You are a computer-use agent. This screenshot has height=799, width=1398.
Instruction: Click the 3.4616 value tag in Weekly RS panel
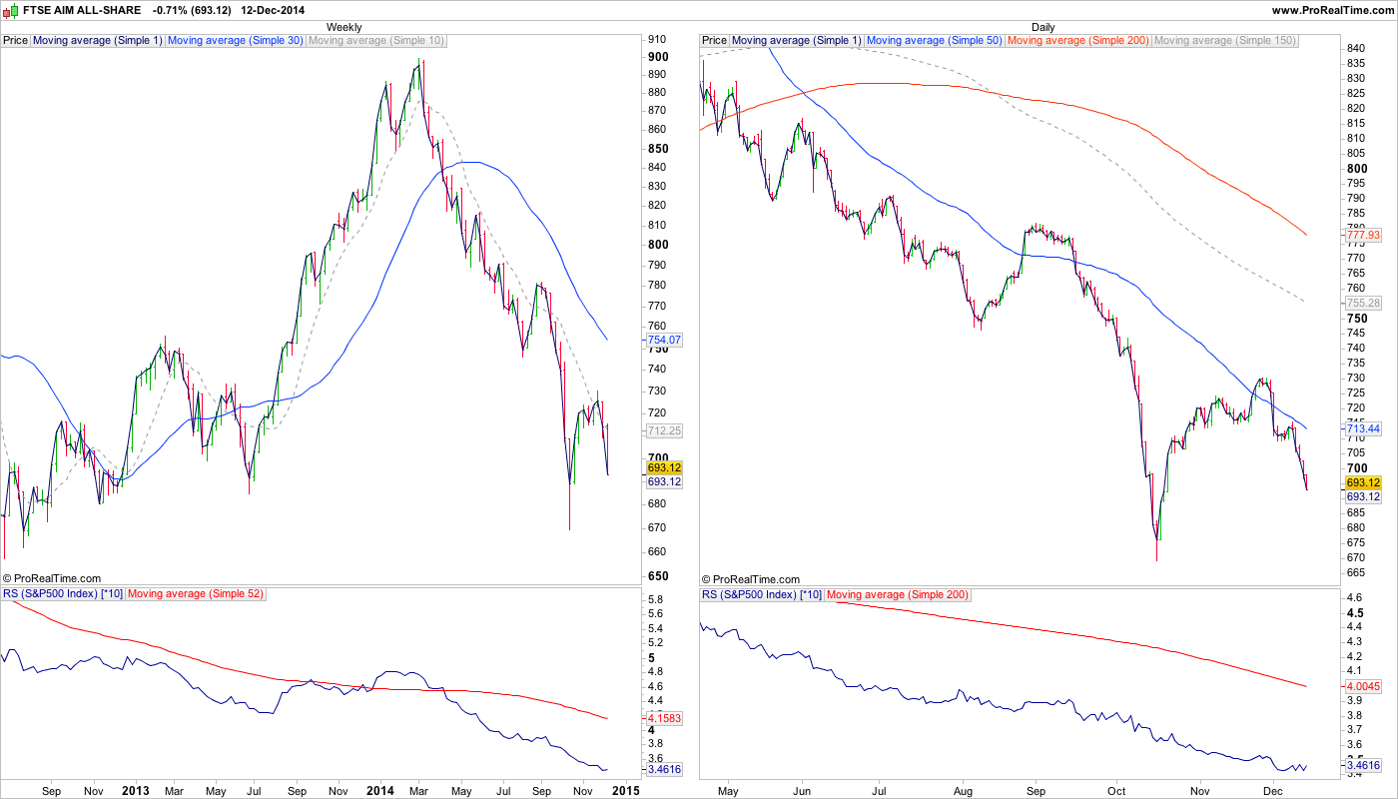pos(664,769)
